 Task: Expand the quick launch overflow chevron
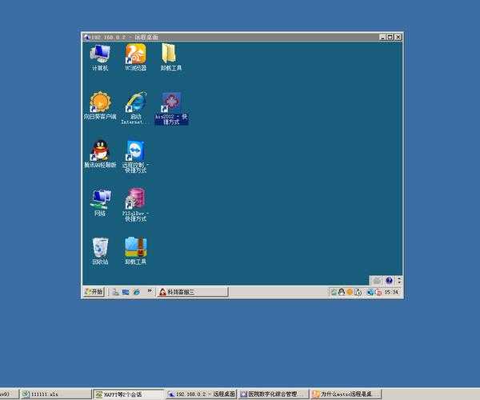click(x=150, y=293)
